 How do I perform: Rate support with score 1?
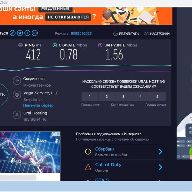pyautogui.click(x=90, y=97)
